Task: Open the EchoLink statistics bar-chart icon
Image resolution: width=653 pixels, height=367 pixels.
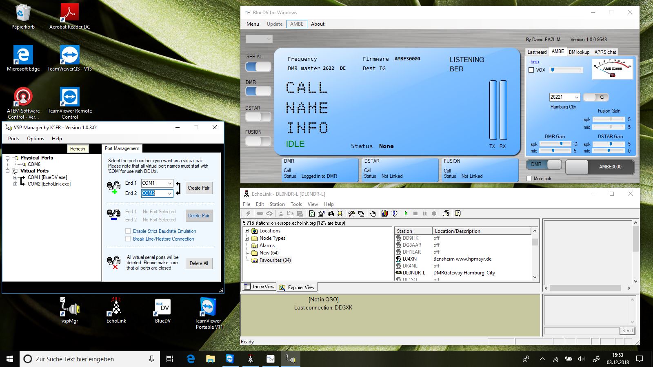Action: [x=384, y=213]
